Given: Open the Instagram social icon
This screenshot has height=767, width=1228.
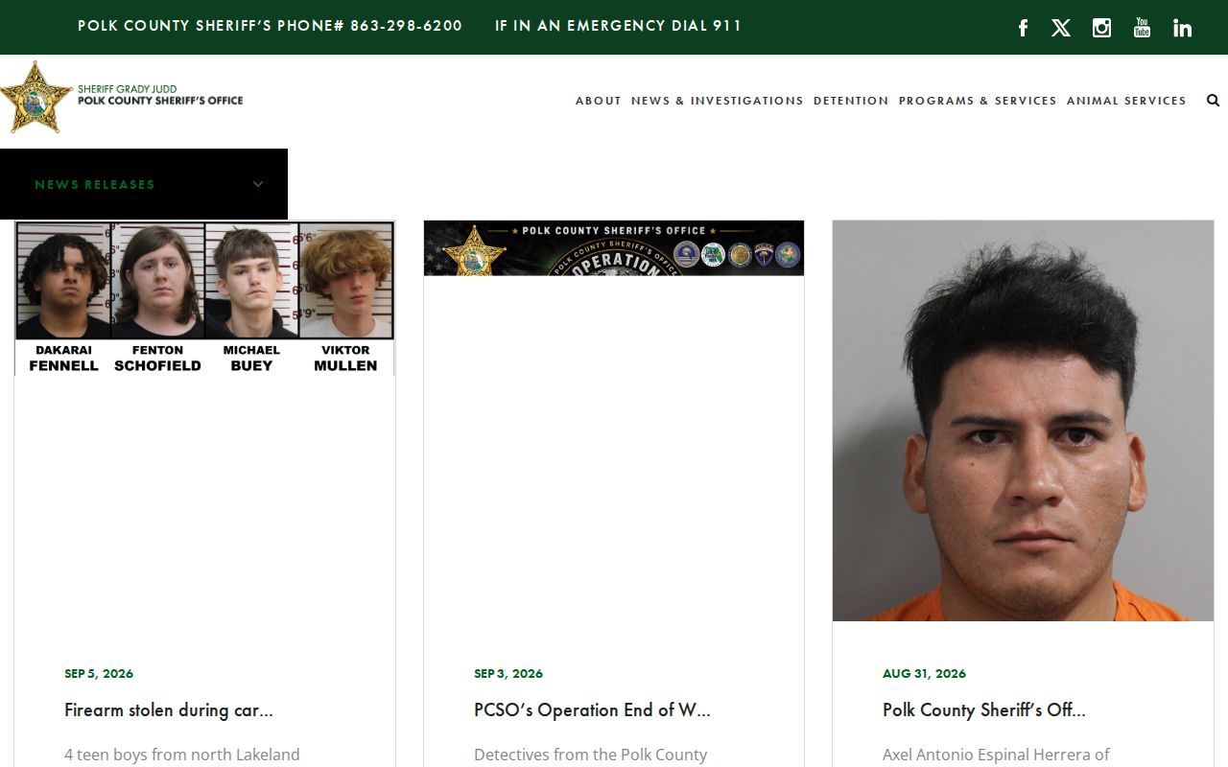Looking at the screenshot, I should click(x=1101, y=28).
